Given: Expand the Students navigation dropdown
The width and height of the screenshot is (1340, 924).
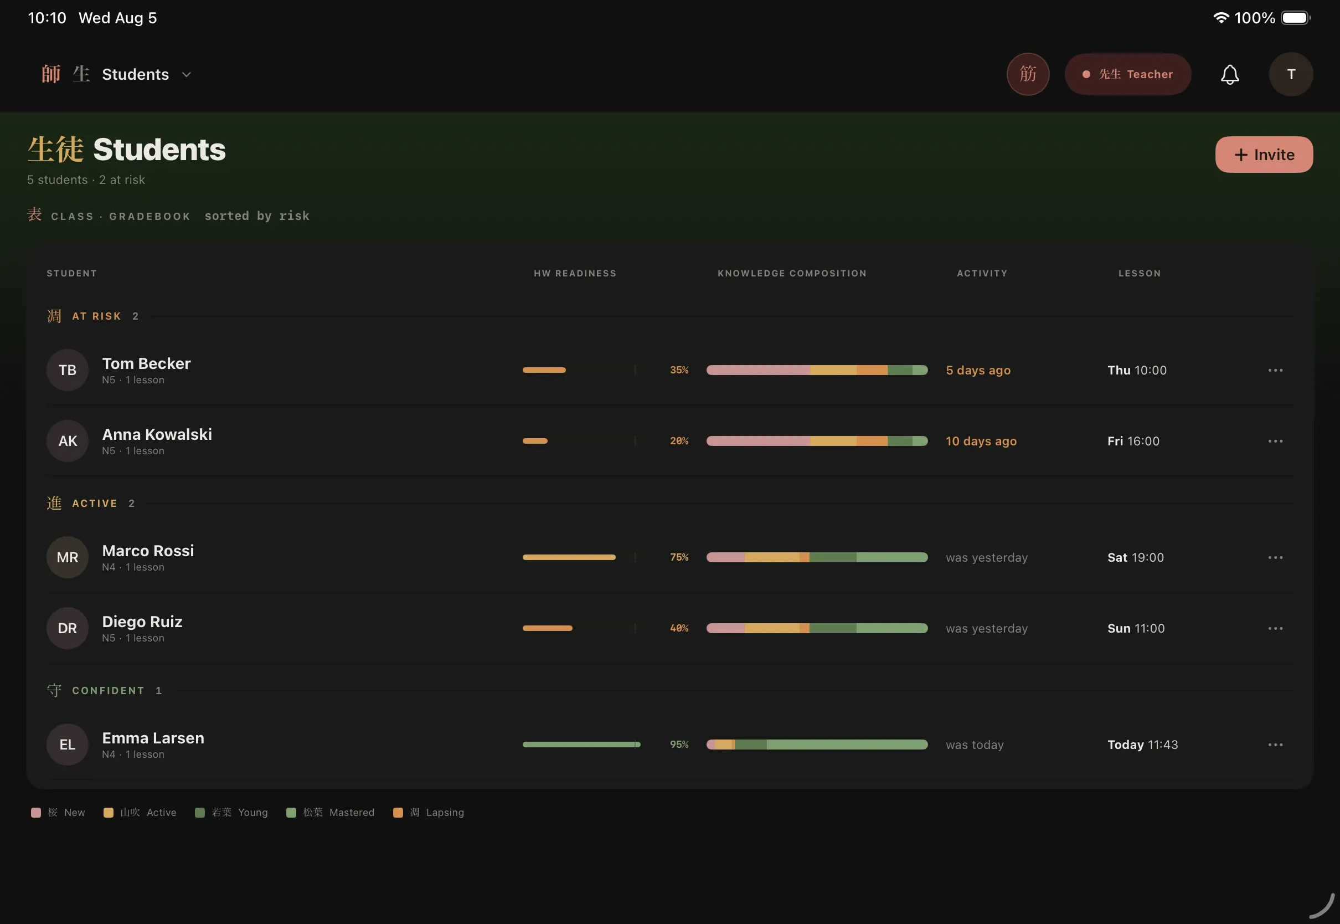Looking at the screenshot, I should 146,74.
